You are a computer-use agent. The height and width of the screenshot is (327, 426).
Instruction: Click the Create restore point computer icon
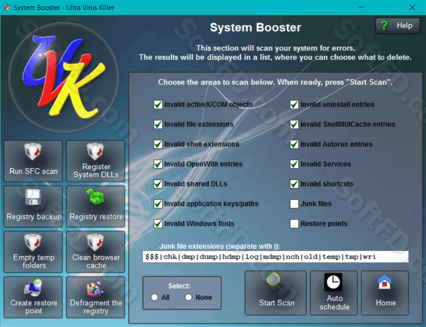33,288
